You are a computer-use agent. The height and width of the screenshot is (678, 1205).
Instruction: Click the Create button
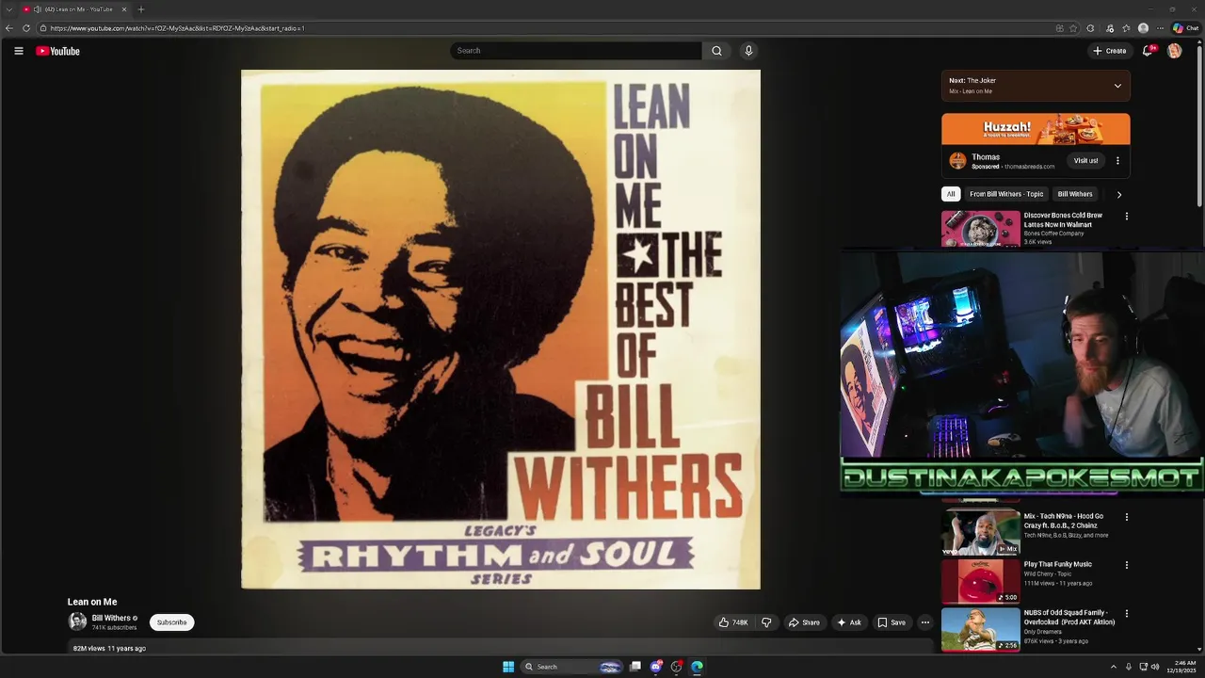pyautogui.click(x=1110, y=51)
